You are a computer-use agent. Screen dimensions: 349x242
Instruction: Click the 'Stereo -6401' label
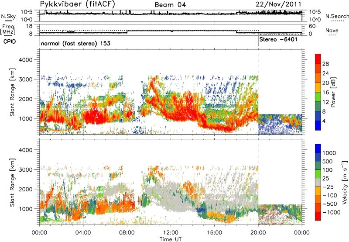(x=278, y=39)
